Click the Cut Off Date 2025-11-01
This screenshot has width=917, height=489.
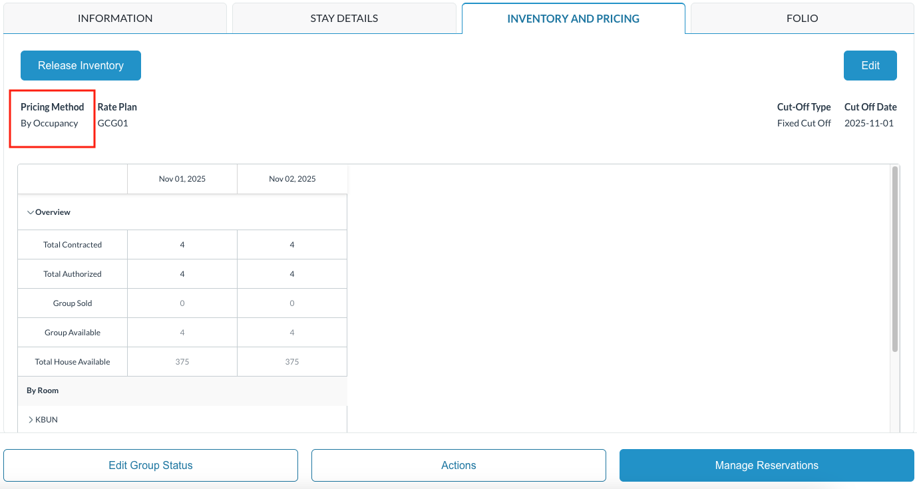point(870,122)
